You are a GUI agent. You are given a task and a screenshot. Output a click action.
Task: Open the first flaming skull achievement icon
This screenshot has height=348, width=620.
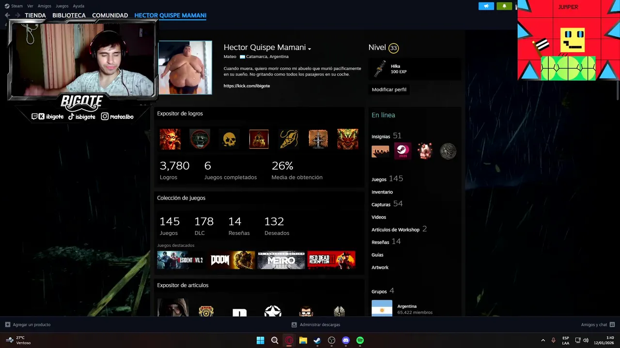pyautogui.click(x=170, y=139)
